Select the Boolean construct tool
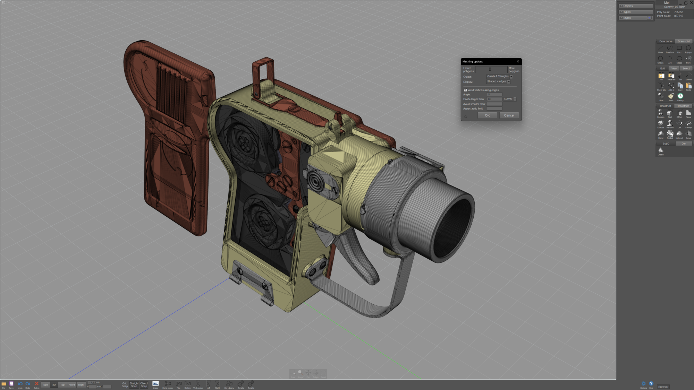Viewport: 694px width, 390px height. pyautogui.click(x=660, y=113)
